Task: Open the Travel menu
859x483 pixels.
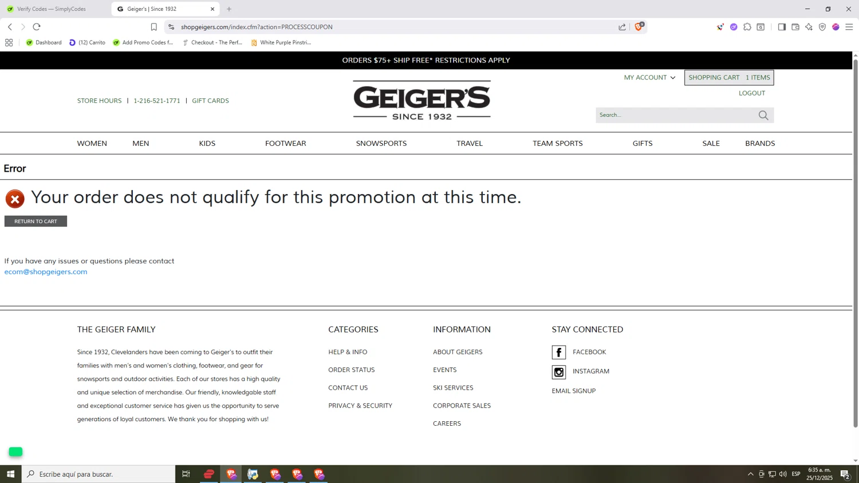Action: tap(470, 144)
